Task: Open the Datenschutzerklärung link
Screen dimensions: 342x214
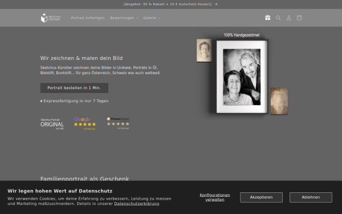Action: point(137,204)
